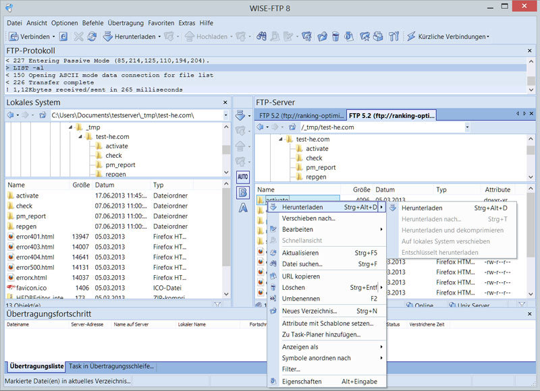The width and height of the screenshot is (540, 391).
Task: Click the folder with arrow icon in toolbar
Action: (x=322, y=36)
